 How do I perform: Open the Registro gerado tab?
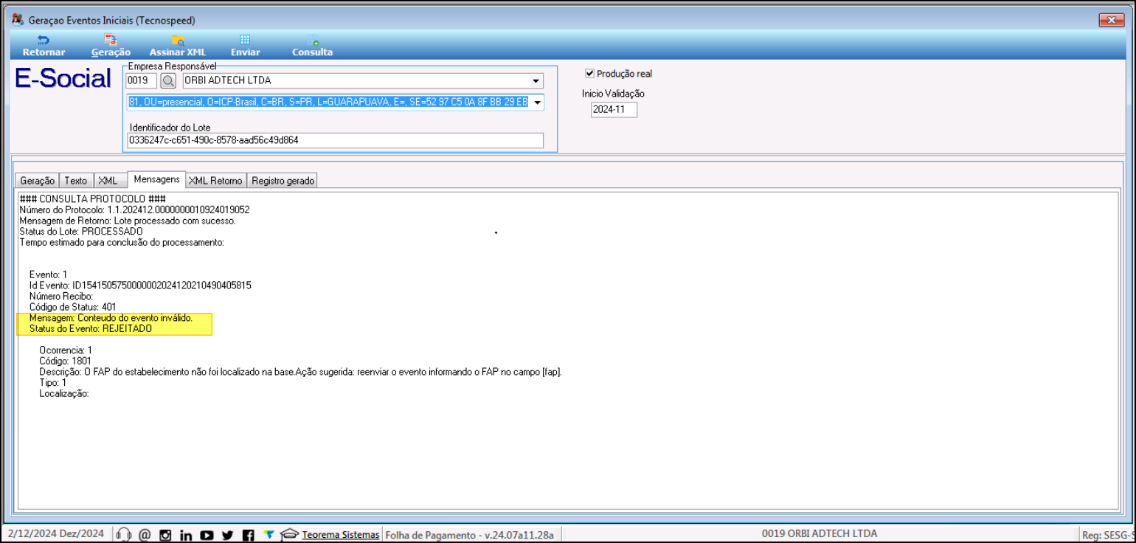pos(283,181)
